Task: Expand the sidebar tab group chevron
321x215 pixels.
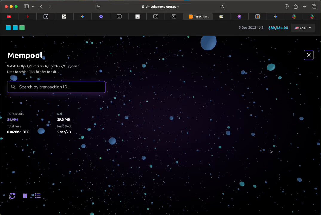Action: 33,7
